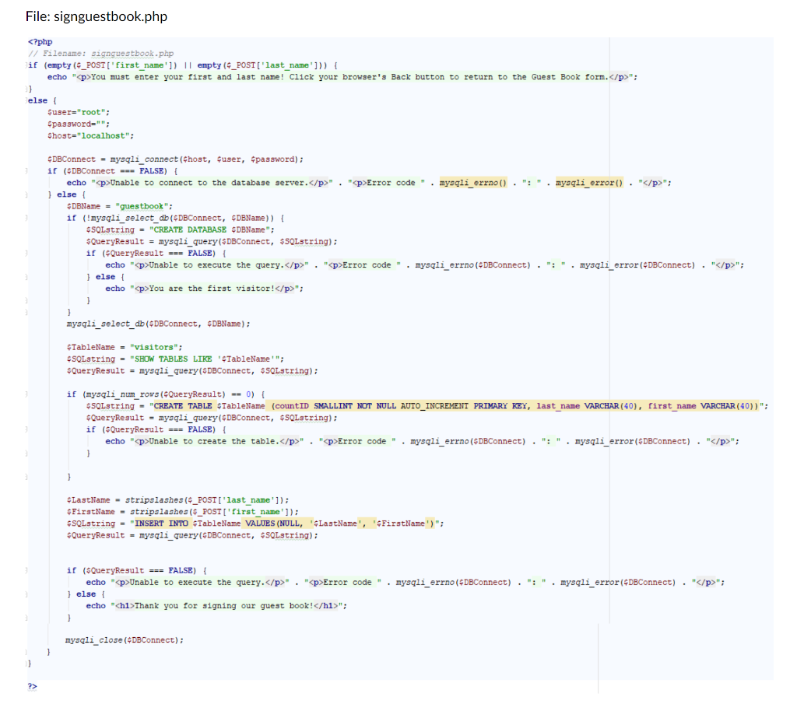Click the $user="root" assignment line
Image resolution: width=797 pixels, height=718 pixels.
[x=79, y=111]
